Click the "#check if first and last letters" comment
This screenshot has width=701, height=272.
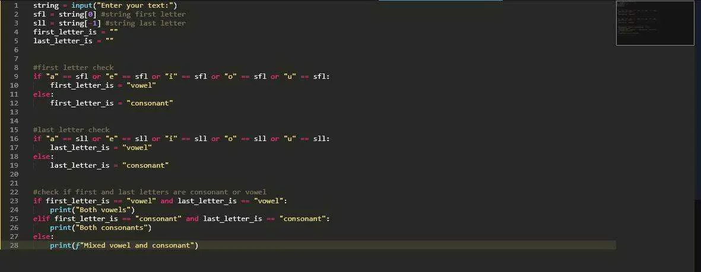150,192
